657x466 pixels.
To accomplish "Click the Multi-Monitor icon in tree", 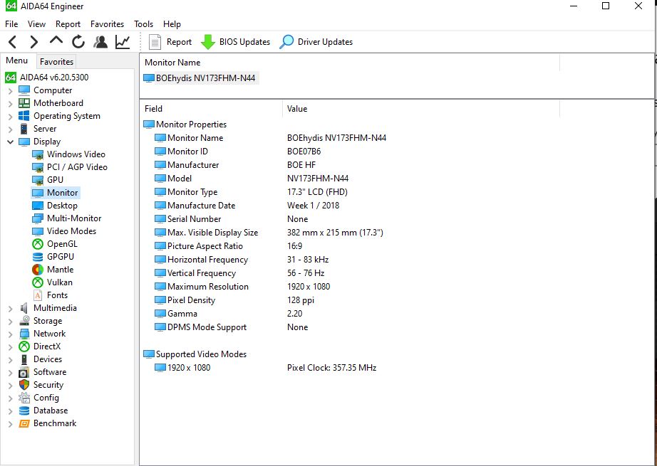I will point(38,218).
